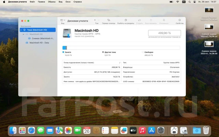The width and height of the screenshot is (219, 137).
Task: Launch Safari from the Dock
Action: [x=31, y=130]
